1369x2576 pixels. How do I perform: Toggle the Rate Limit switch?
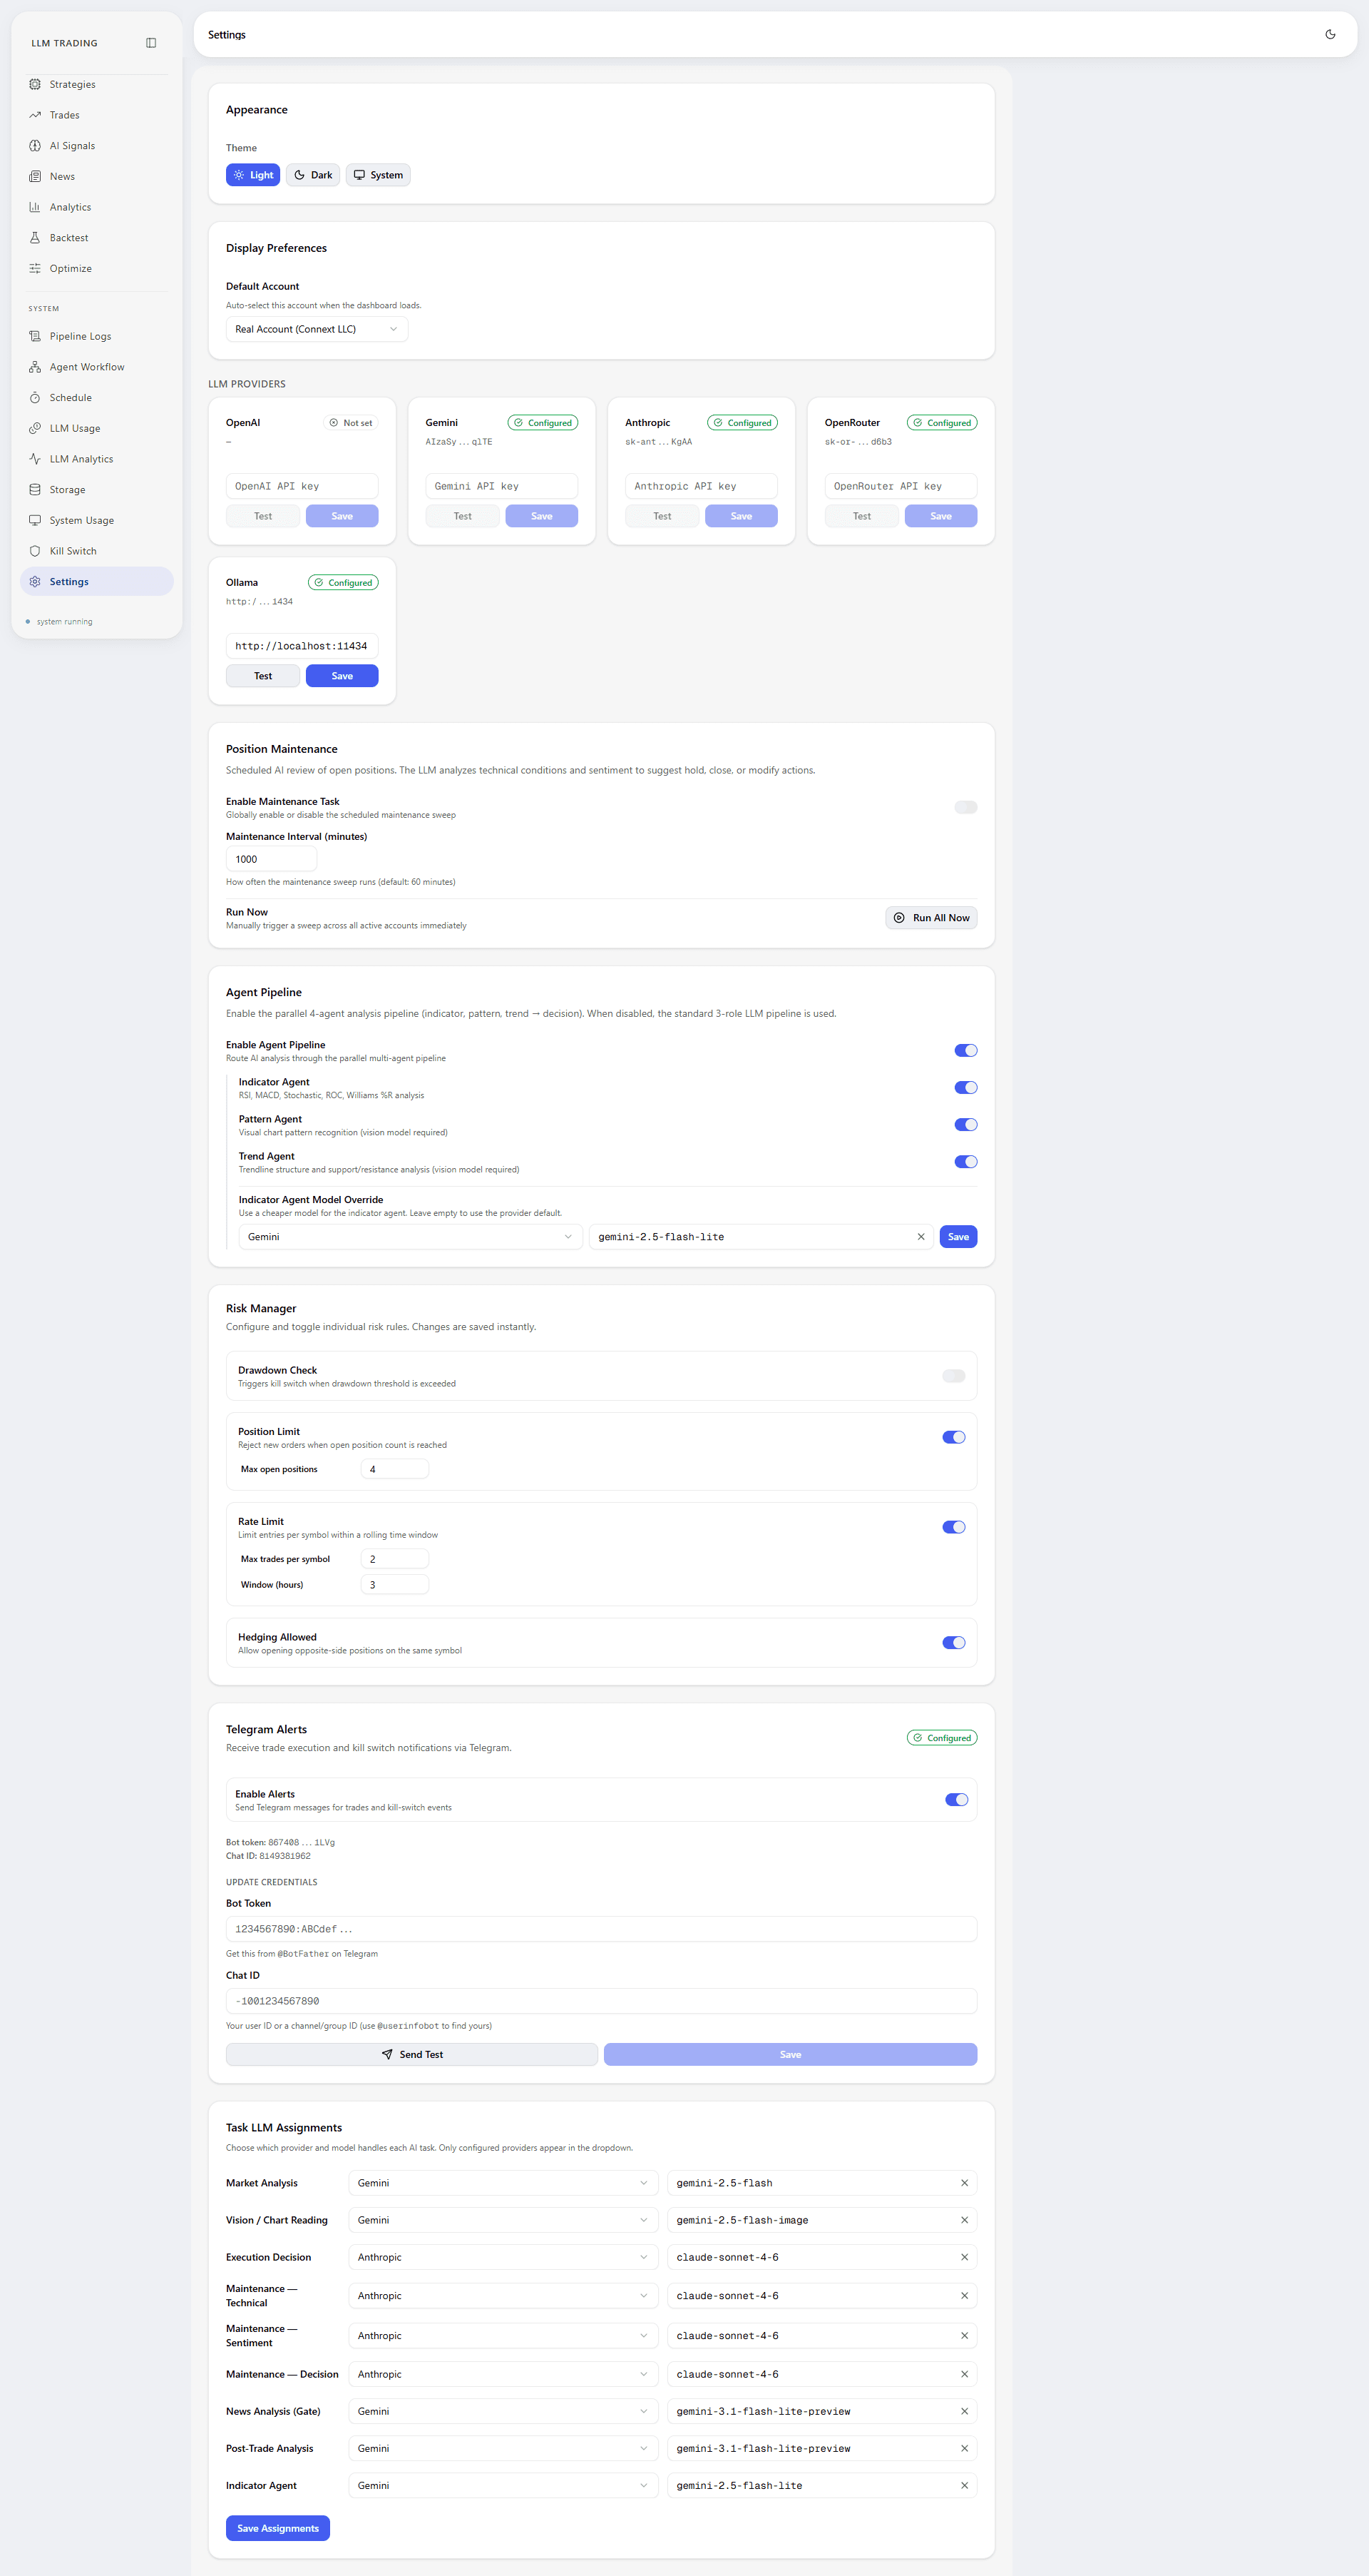pos(953,1527)
